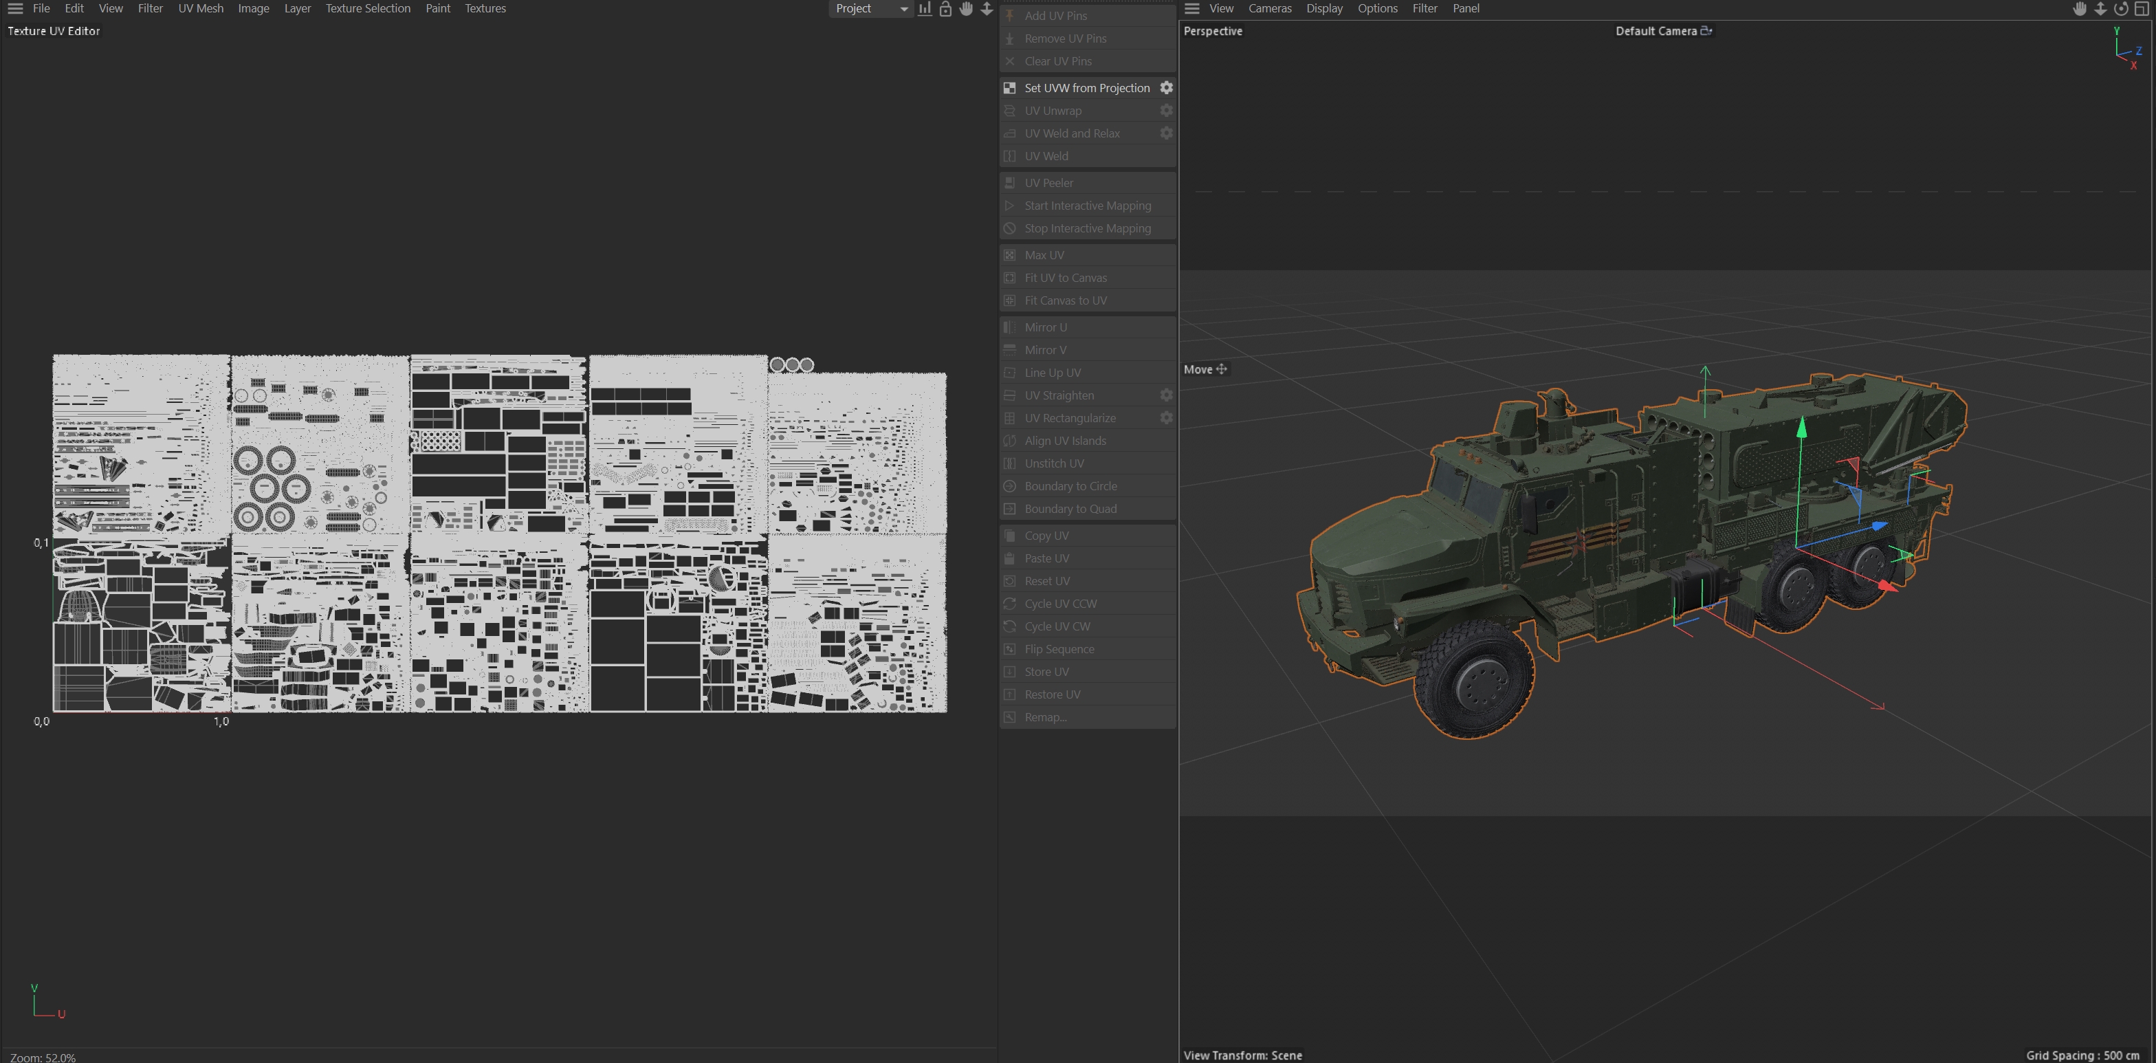Click the UV editor pan hand icon
The image size is (2156, 1063).
(x=966, y=8)
